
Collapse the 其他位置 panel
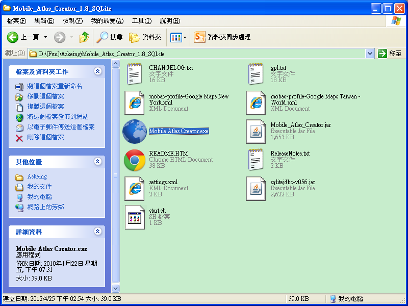pyautogui.click(x=97, y=161)
